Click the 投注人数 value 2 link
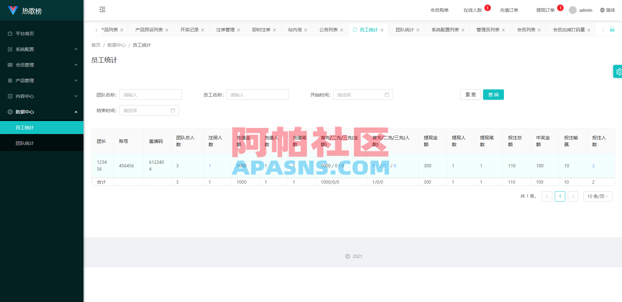Screen dimensions: 622x302 pyautogui.click(x=593, y=166)
